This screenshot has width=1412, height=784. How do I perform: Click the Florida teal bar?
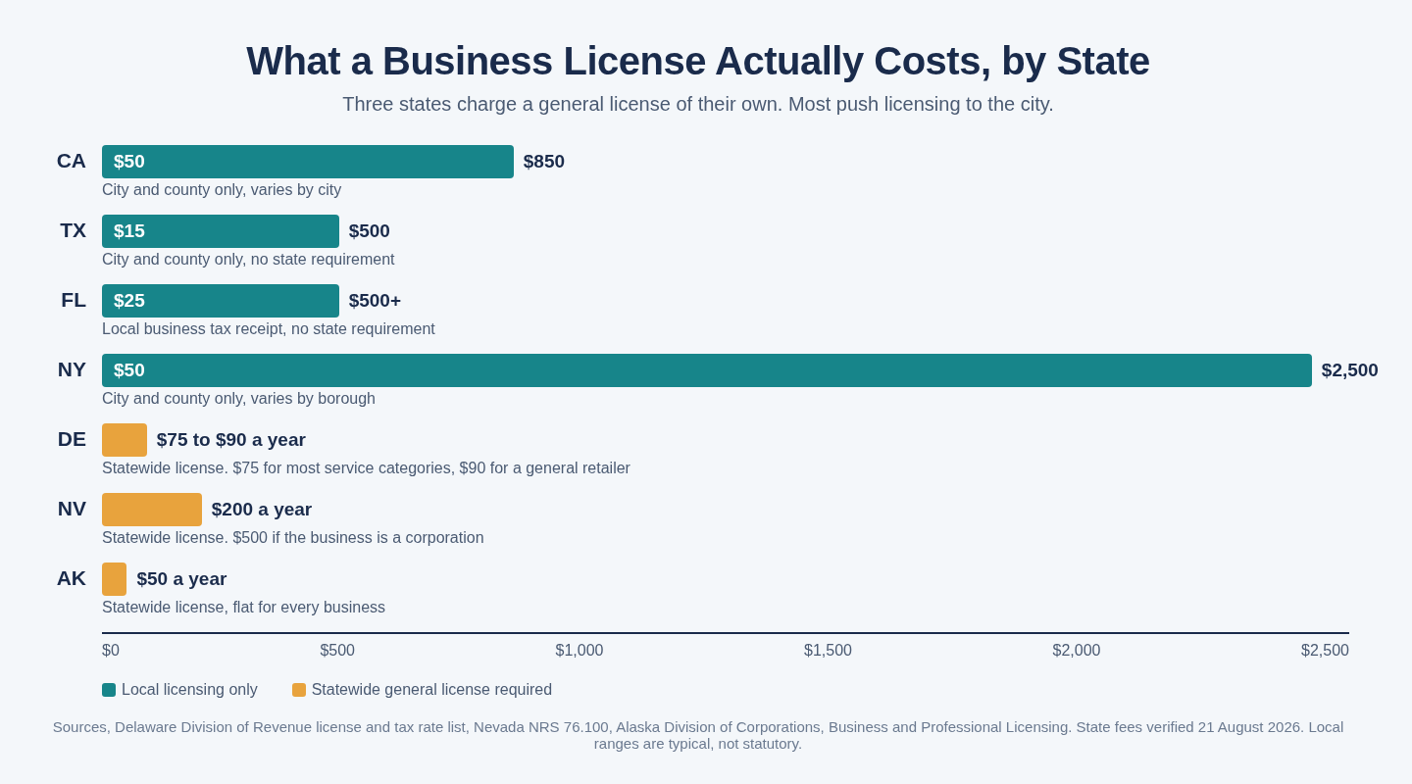[x=221, y=301]
